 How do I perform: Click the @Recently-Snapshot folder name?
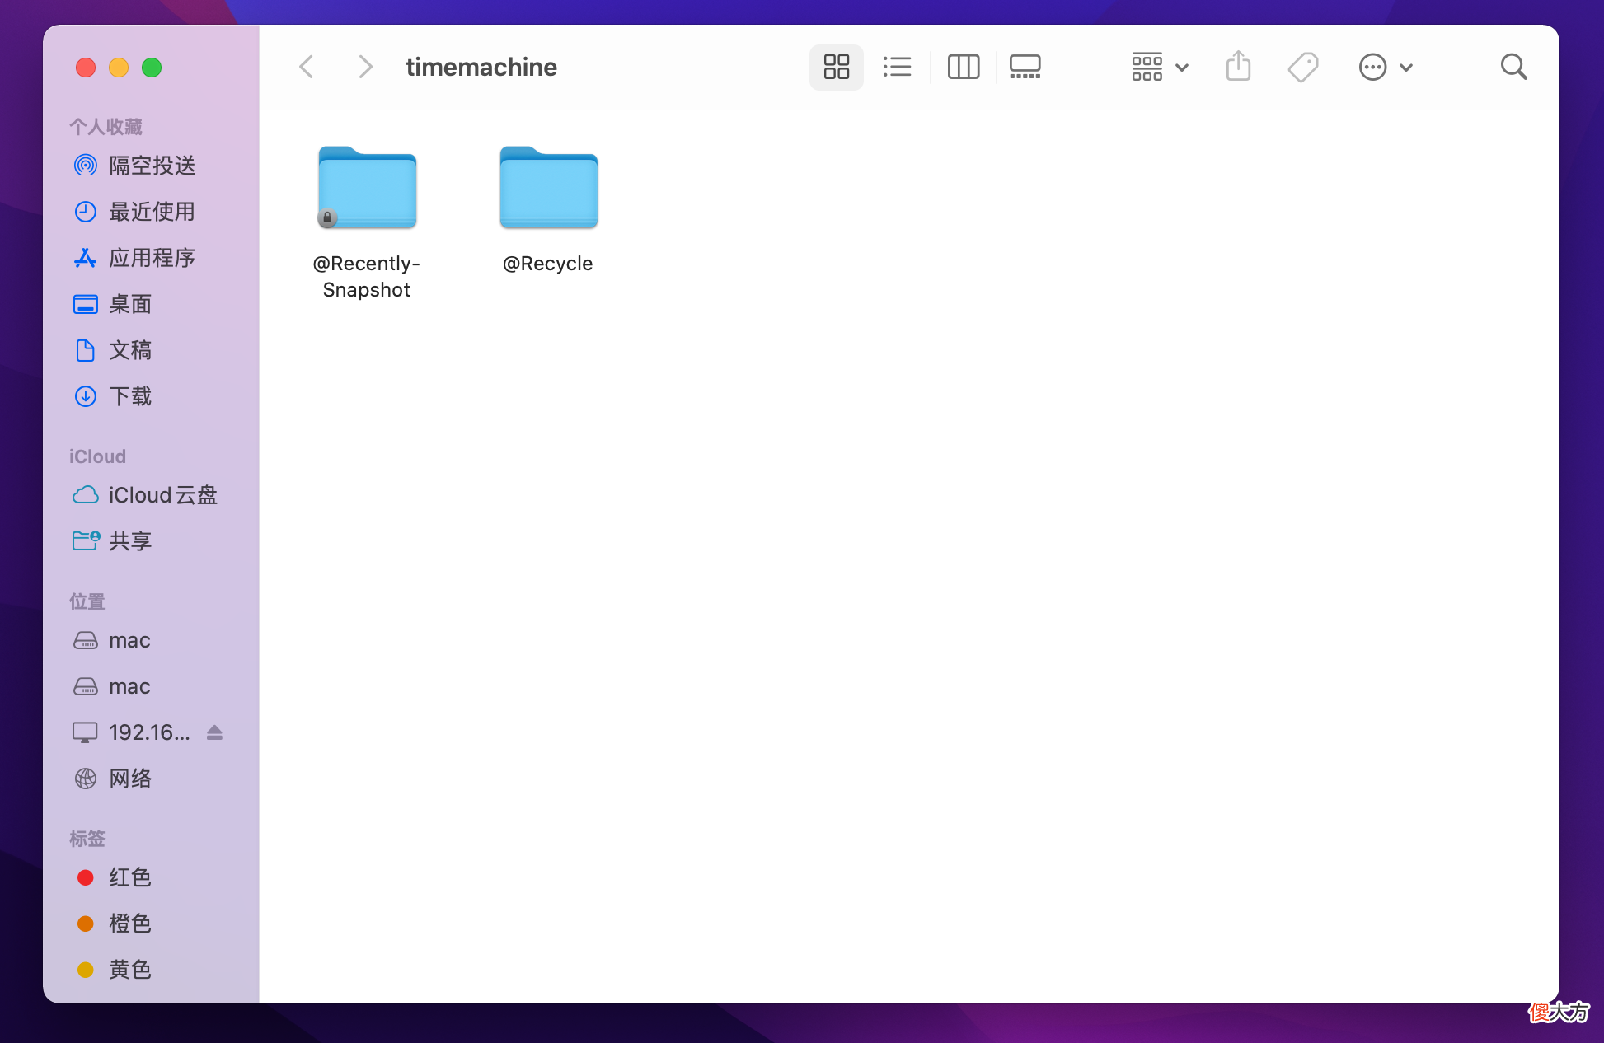pos(367,277)
